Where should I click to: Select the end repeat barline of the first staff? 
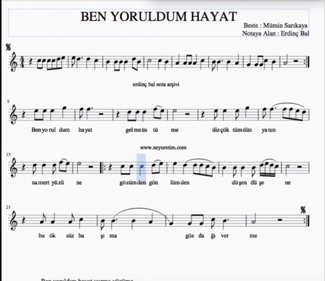click(307, 62)
